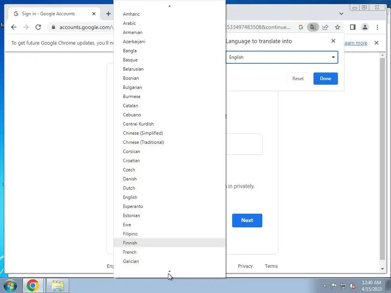Select Belarusian from the list
The width and height of the screenshot is (391, 293).
point(170,69)
